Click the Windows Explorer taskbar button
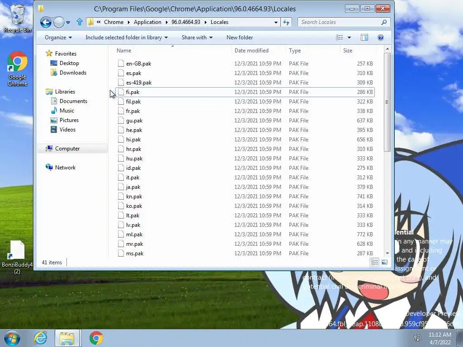Viewport: 463px width, 347px height. (x=67, y=338)
